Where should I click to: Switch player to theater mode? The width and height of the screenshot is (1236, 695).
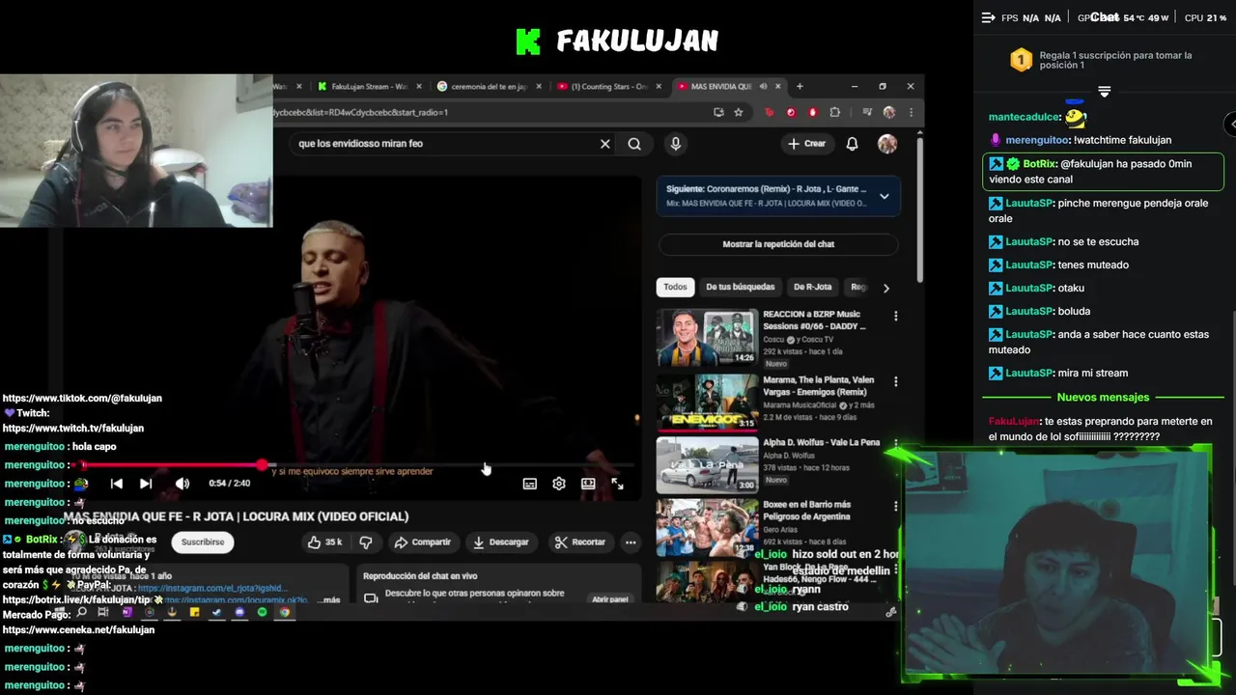(x=588, y=484)
